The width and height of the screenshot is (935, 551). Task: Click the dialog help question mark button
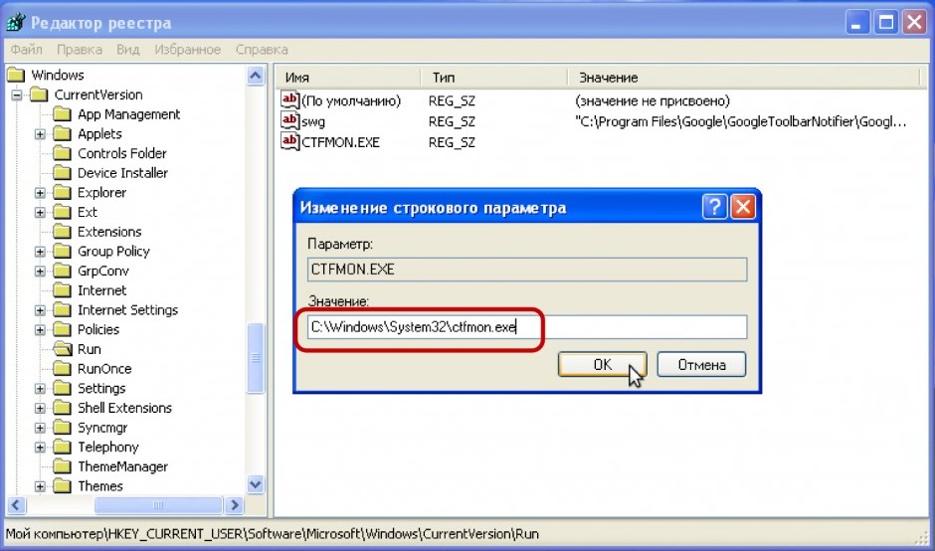pos(714,208)
